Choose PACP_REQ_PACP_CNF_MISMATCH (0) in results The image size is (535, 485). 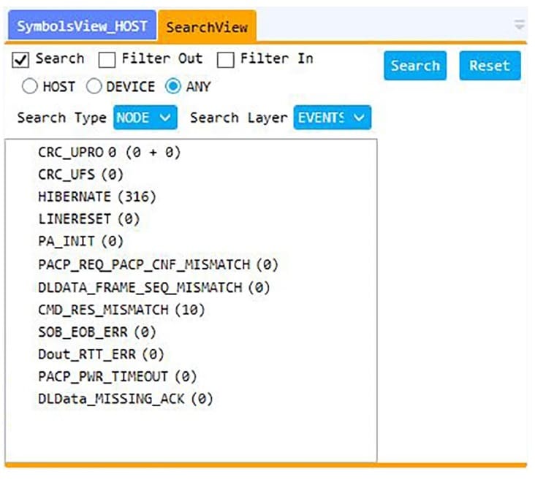(x=158, y=264)
